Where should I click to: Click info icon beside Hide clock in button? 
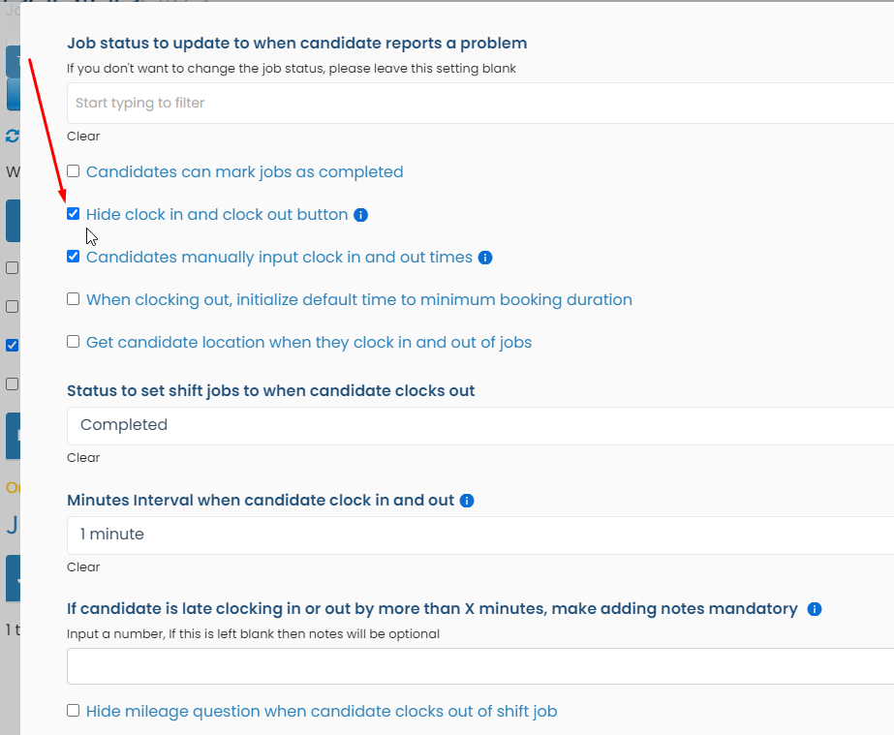(x=361, y=215)
